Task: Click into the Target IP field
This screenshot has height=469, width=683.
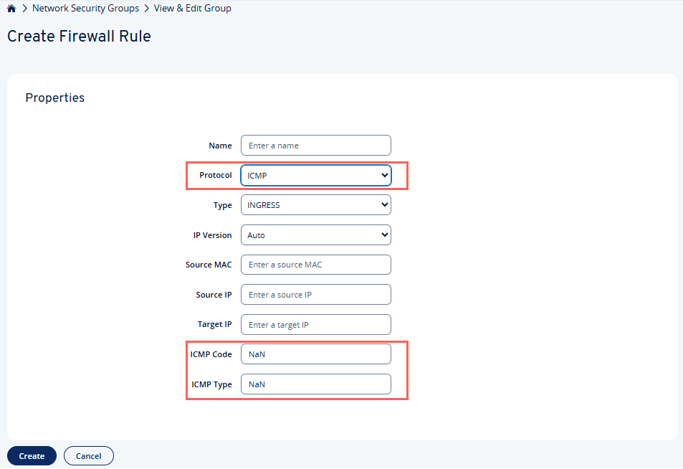Action: coord(315,324)
